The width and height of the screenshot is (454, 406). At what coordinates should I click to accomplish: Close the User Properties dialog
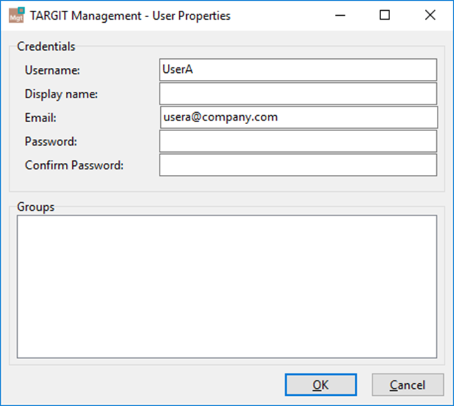point(430,15)
